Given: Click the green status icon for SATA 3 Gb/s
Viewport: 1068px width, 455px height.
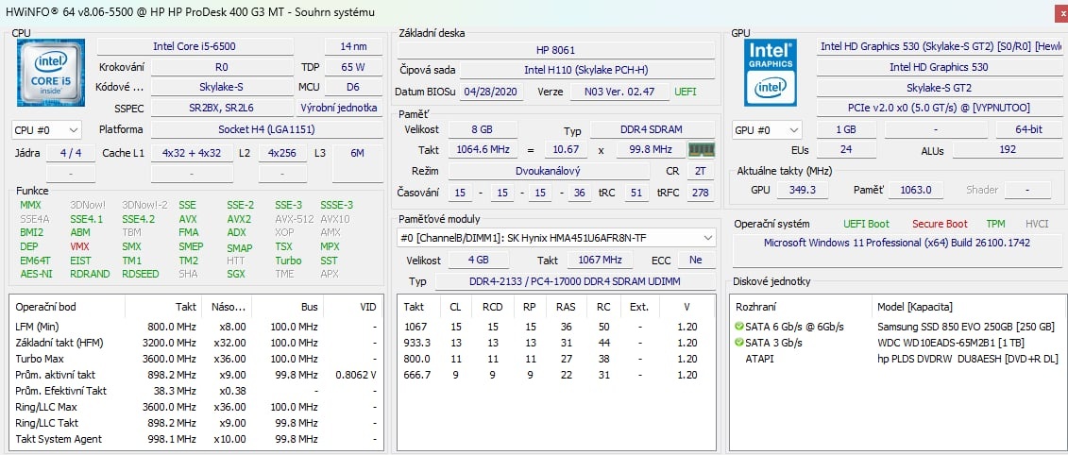Looking at the screenshot, I should (738, 343).
